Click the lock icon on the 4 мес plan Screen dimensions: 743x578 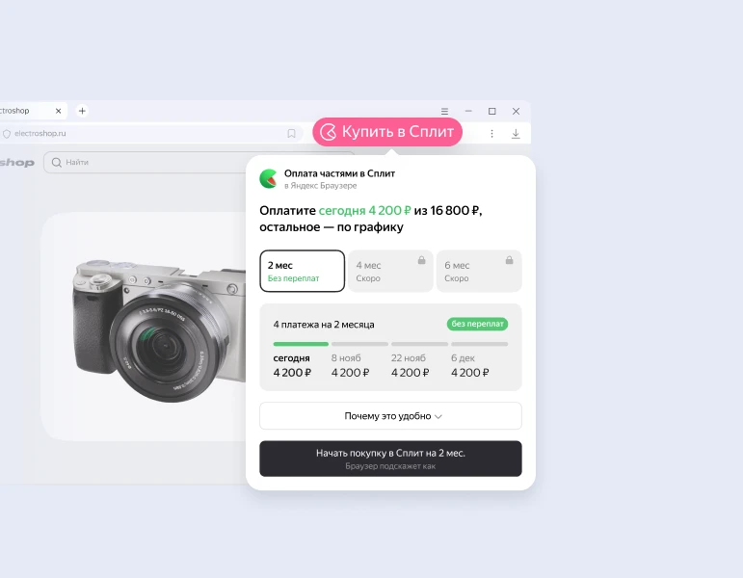click(x=421, y=260)
